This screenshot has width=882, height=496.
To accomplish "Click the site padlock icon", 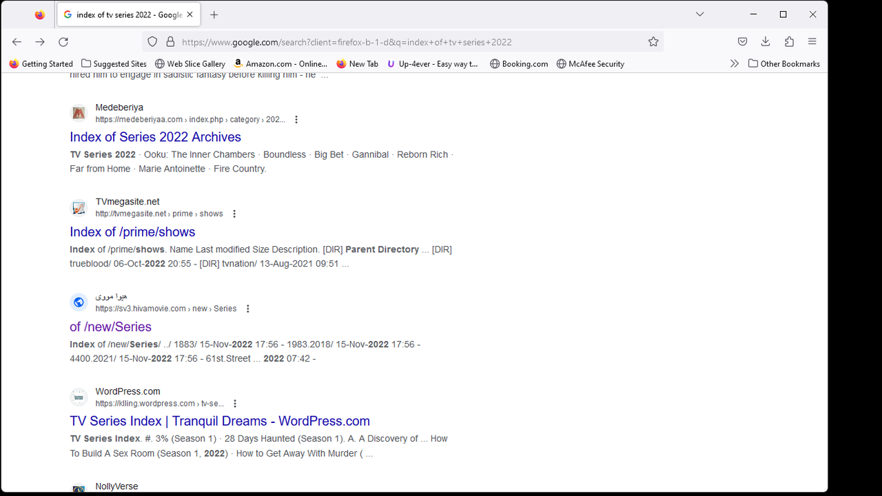I will (x=170, y=42).
